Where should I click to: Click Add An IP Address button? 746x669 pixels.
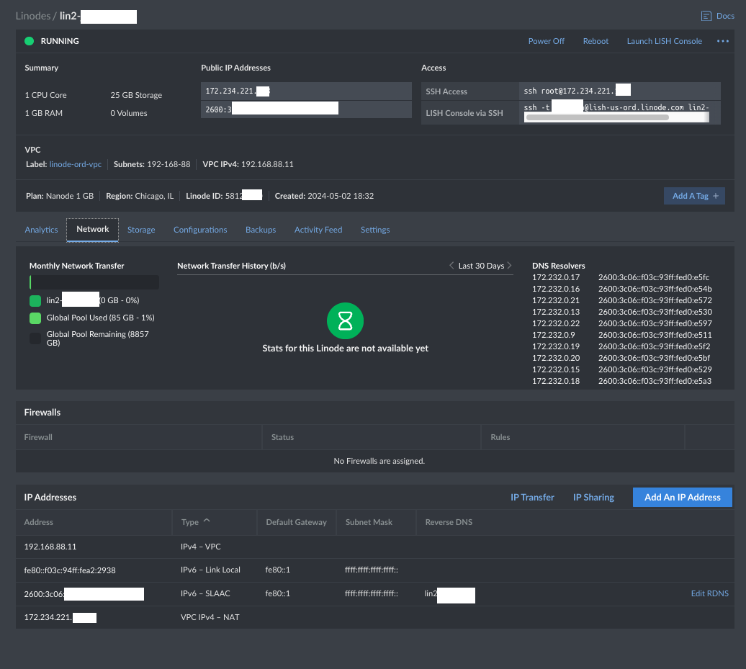[682, 497]
